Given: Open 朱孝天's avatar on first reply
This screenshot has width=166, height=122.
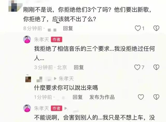Looking at the screenshot, I should pyautogui.click(x=27, y=40).
